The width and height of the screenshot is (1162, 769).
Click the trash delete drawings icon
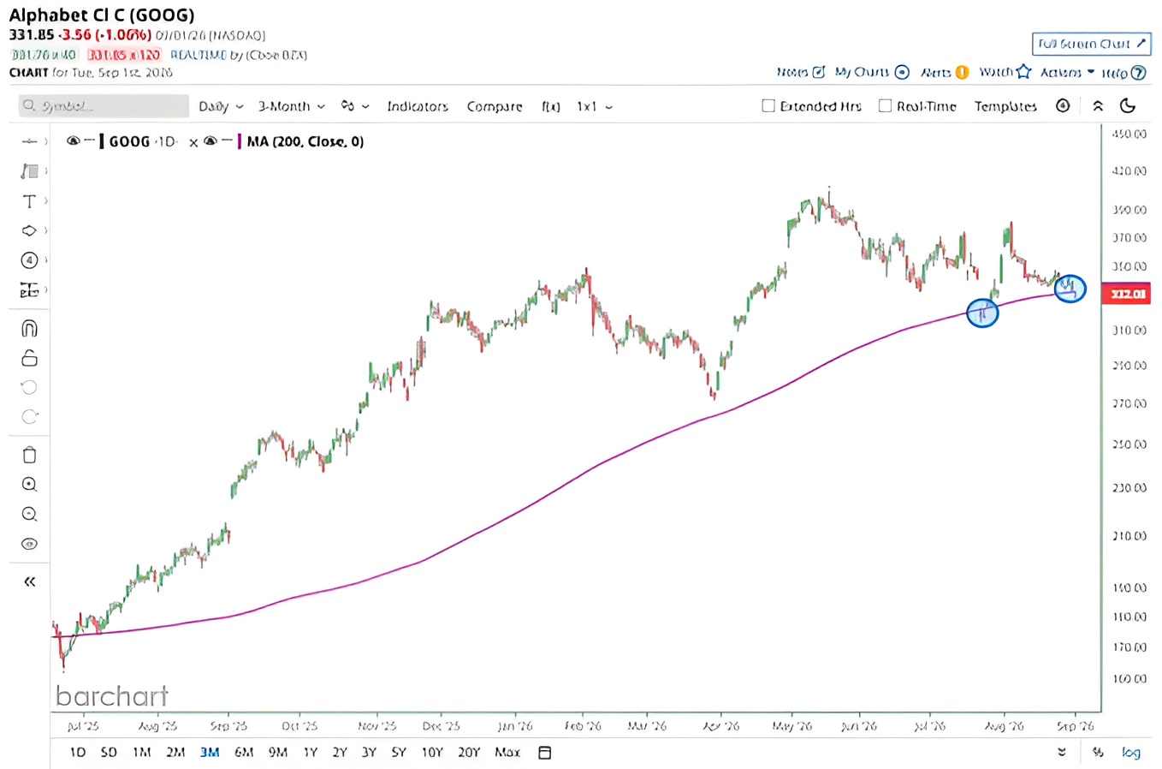tap(29, 455)
